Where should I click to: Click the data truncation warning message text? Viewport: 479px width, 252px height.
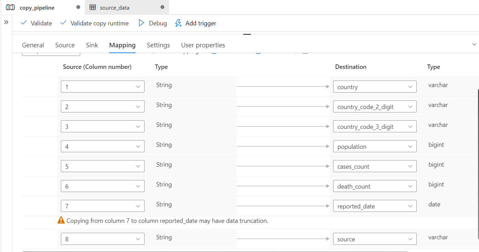tap(167, 221)
